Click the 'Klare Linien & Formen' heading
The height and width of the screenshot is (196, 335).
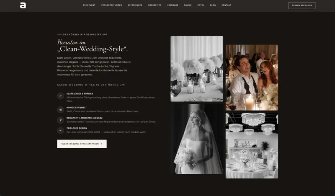80,94
